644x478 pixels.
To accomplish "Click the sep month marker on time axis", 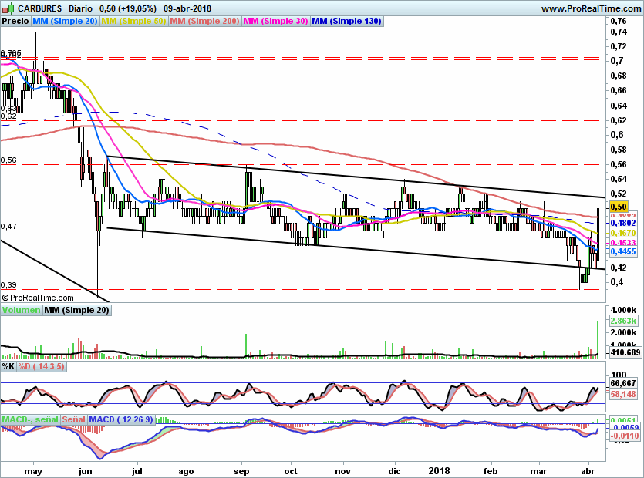I will point(241,471).
